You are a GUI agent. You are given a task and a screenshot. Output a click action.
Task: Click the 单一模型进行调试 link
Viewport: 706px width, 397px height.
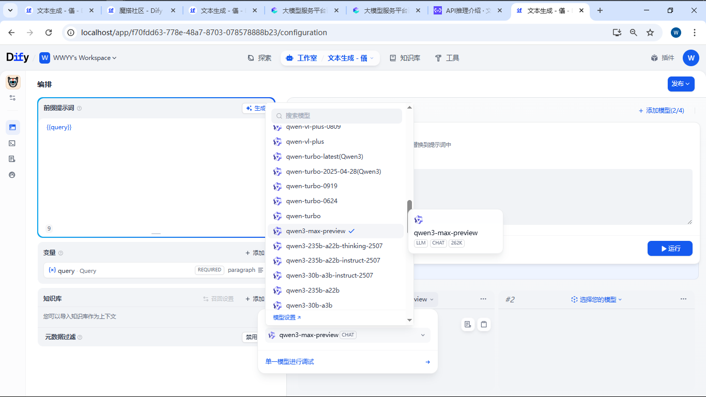coord(289,362)
